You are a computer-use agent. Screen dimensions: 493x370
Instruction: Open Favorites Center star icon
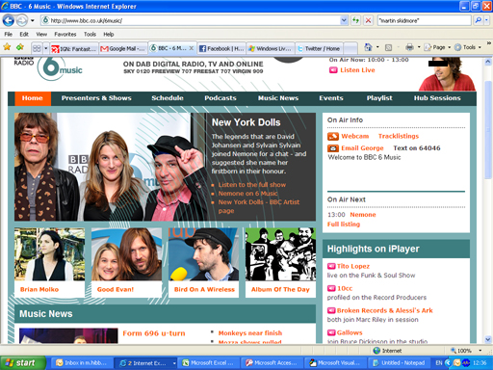[7, 47]
